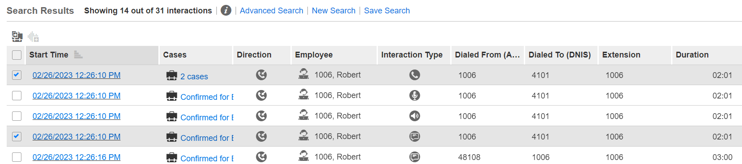
Task: Click the Employee column header
Action: click(x=334, y=55)
